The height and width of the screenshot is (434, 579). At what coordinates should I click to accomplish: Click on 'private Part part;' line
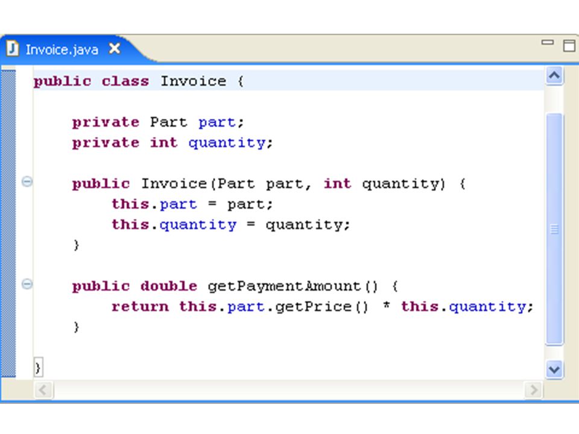pos(157,122)
